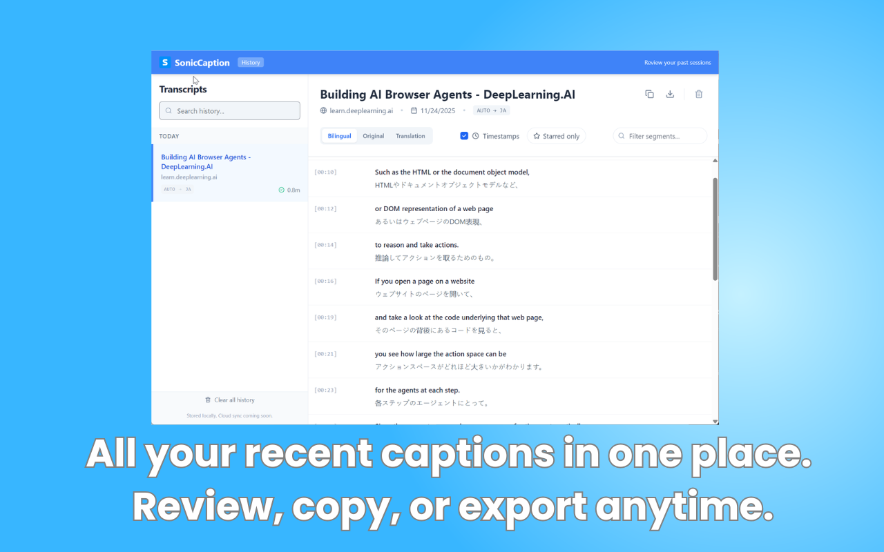The height and width of the screenshot is (552, 884).
Task: Click the star icon on Starred only
Action: (x=535, y=136)
